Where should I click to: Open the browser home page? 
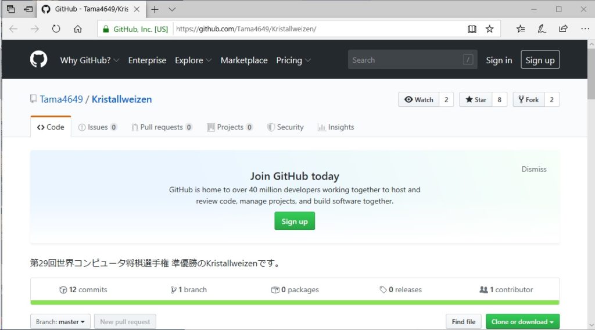click(78, 29)
